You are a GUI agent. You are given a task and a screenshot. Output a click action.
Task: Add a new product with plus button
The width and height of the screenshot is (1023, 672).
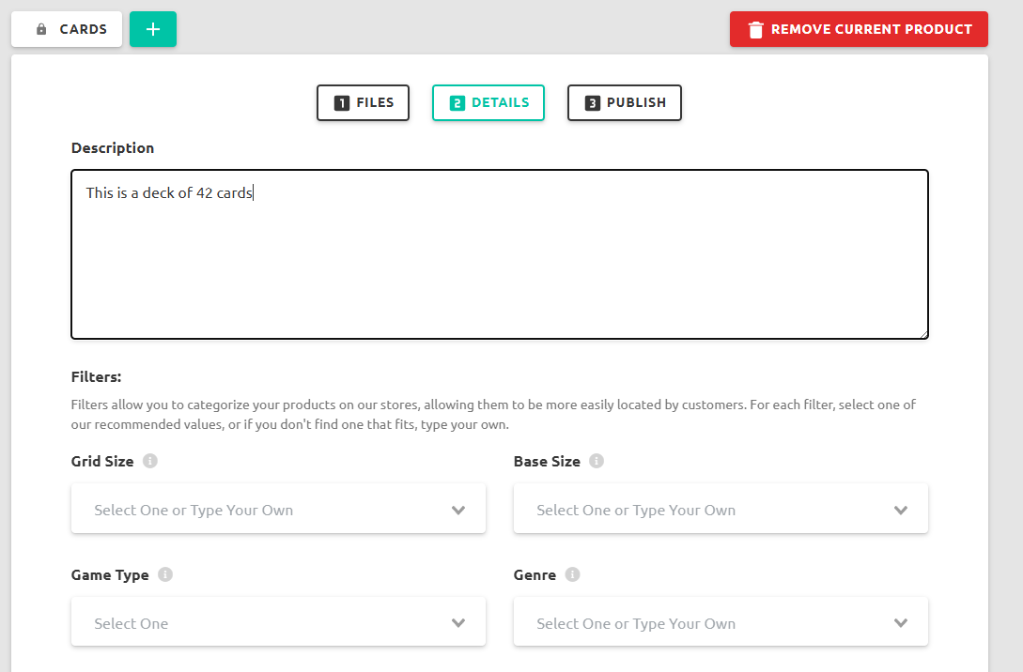[x=153, y=29]
